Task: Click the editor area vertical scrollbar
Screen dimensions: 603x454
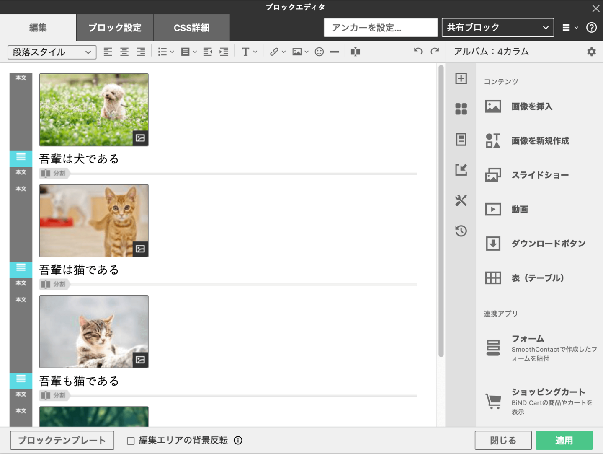Action: pos(441,211)
